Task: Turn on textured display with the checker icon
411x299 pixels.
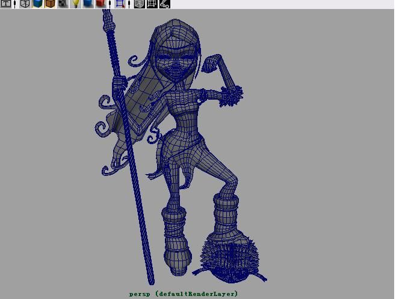Action: pyautogui.click(x=63, y=4)
